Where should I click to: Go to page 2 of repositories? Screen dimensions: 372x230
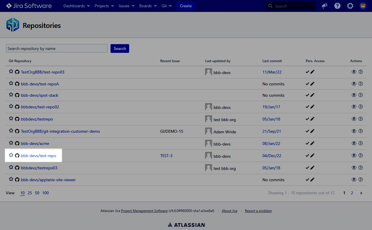[352, 193]
